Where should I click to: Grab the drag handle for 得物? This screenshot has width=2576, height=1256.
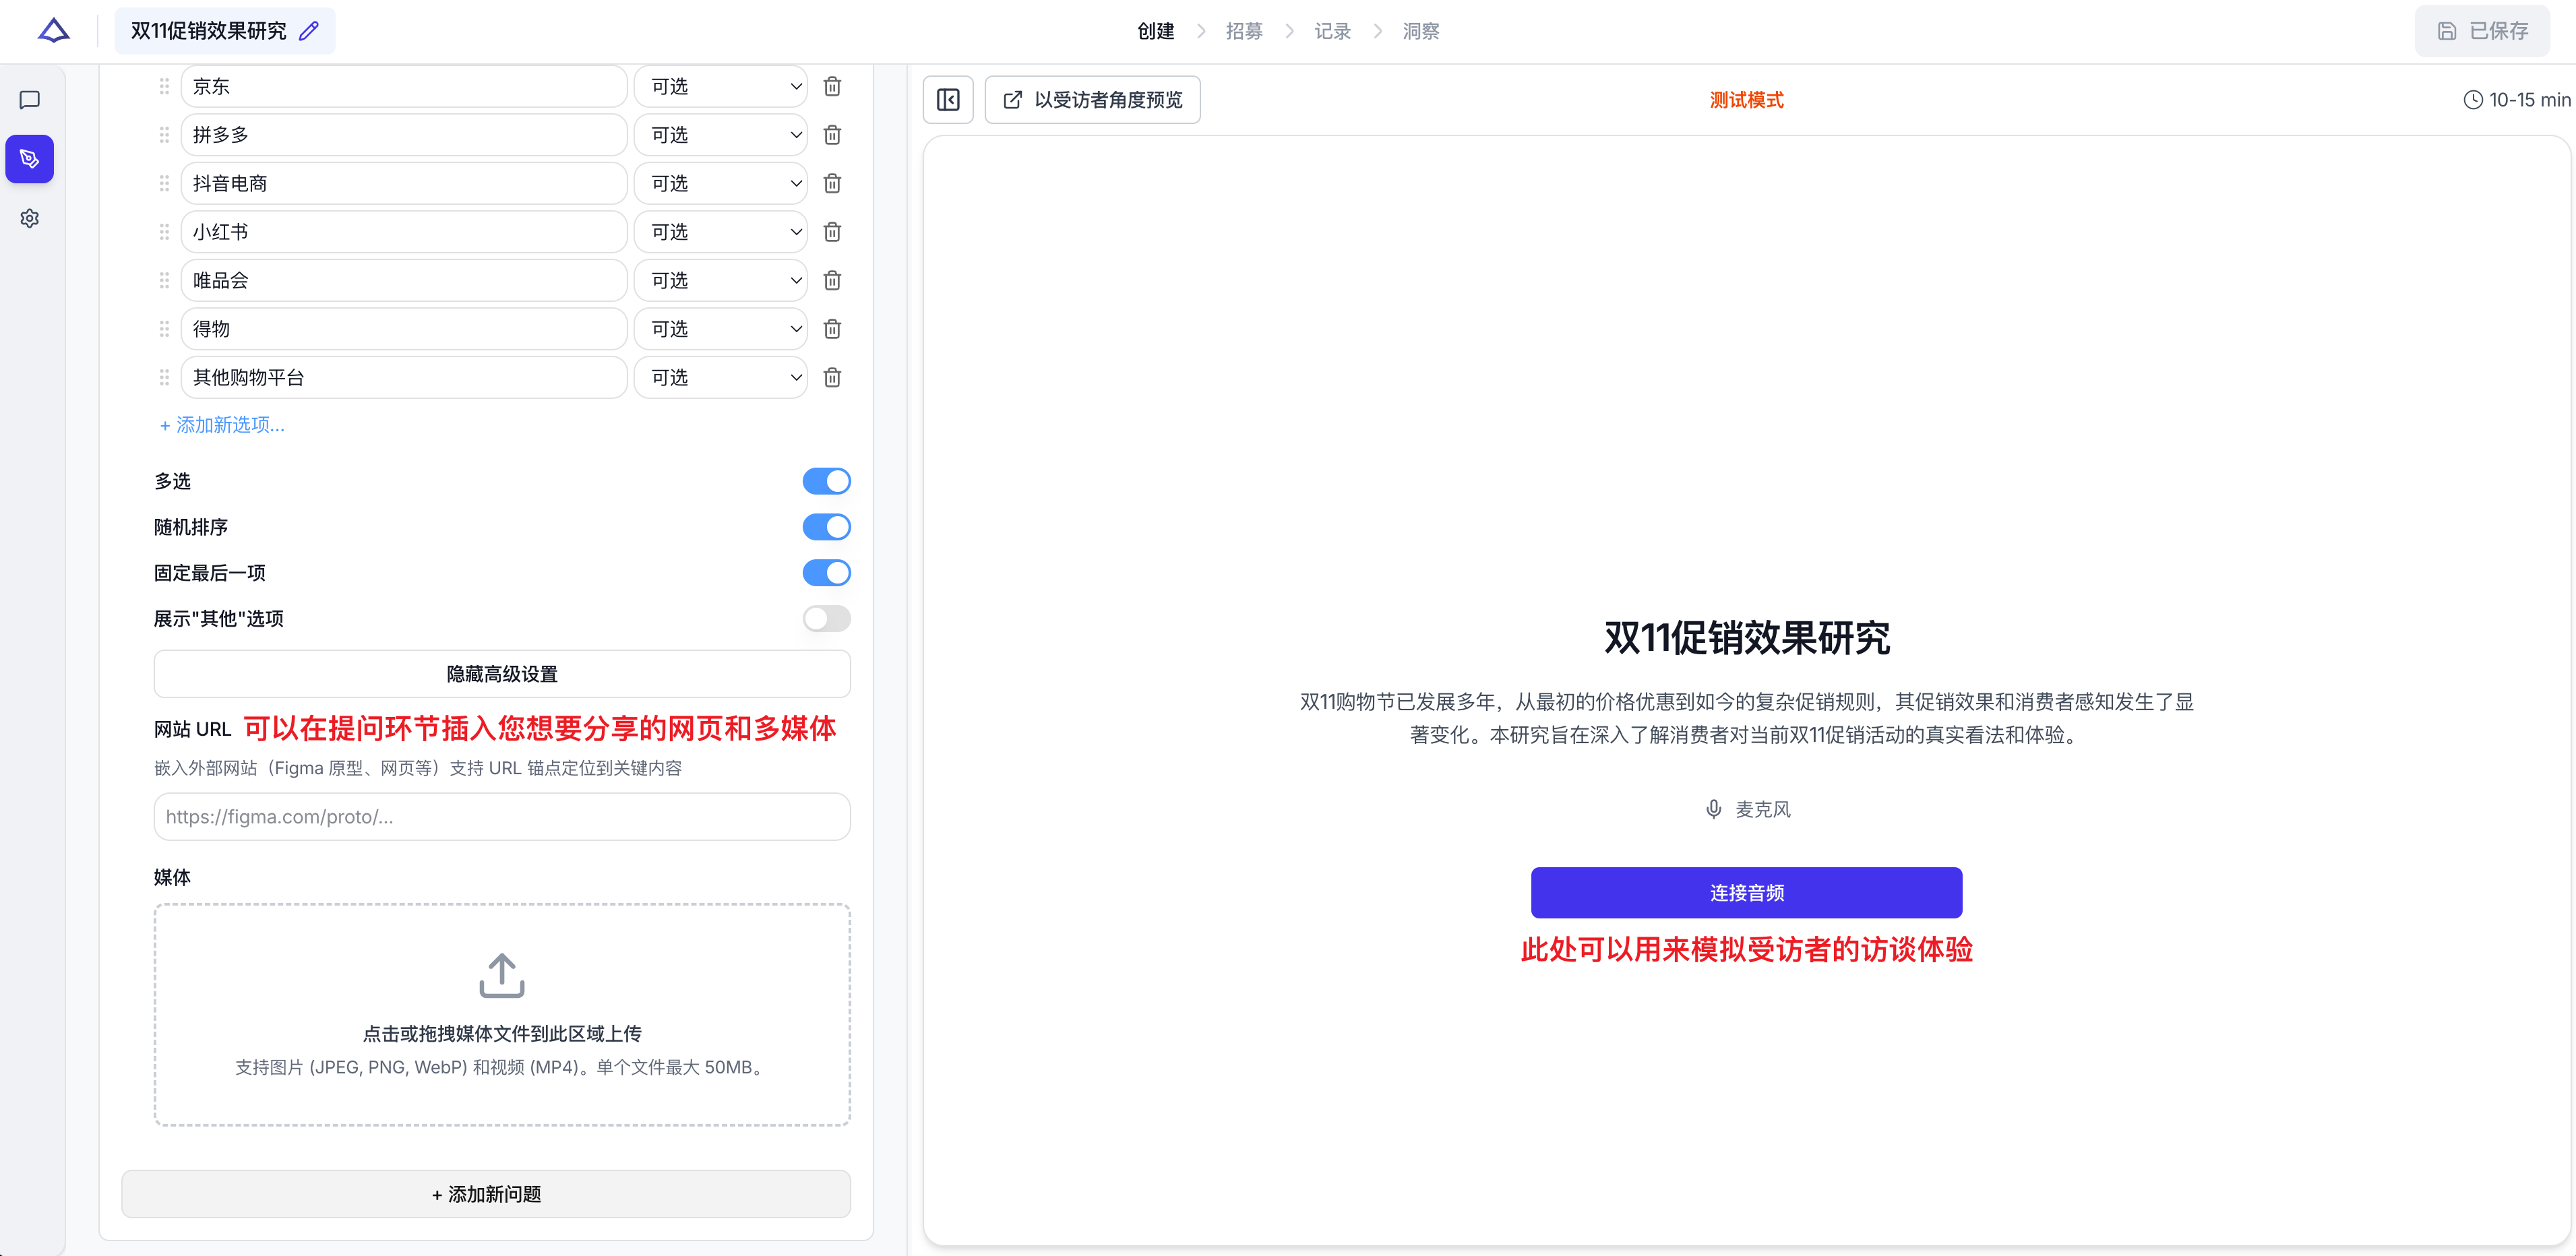(164, 329)
